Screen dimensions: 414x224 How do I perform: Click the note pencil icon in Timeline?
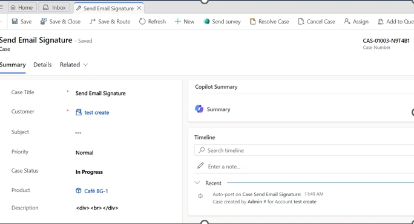point(200,166)
